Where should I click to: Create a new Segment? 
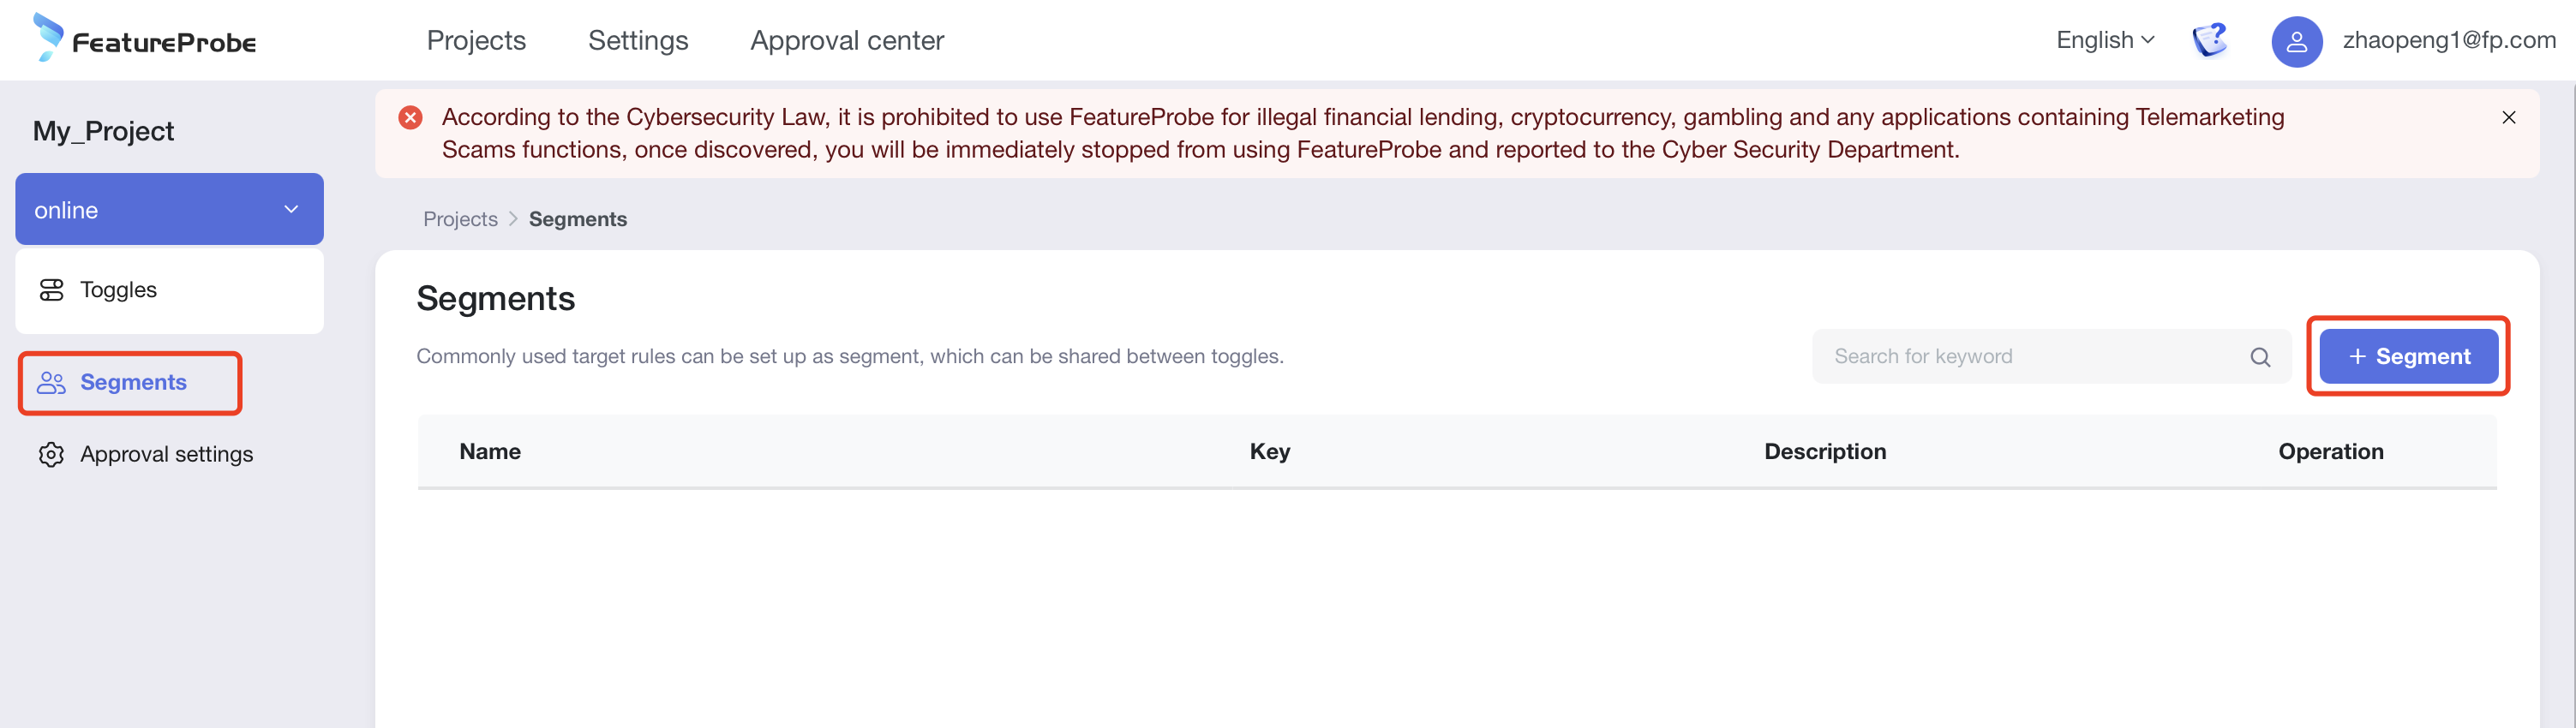coord(2408,357)
